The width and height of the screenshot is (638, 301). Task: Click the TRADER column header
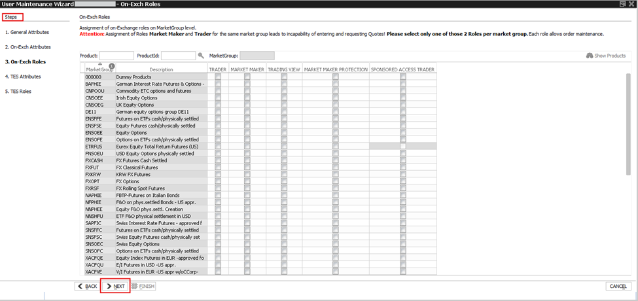coord(217,69)
